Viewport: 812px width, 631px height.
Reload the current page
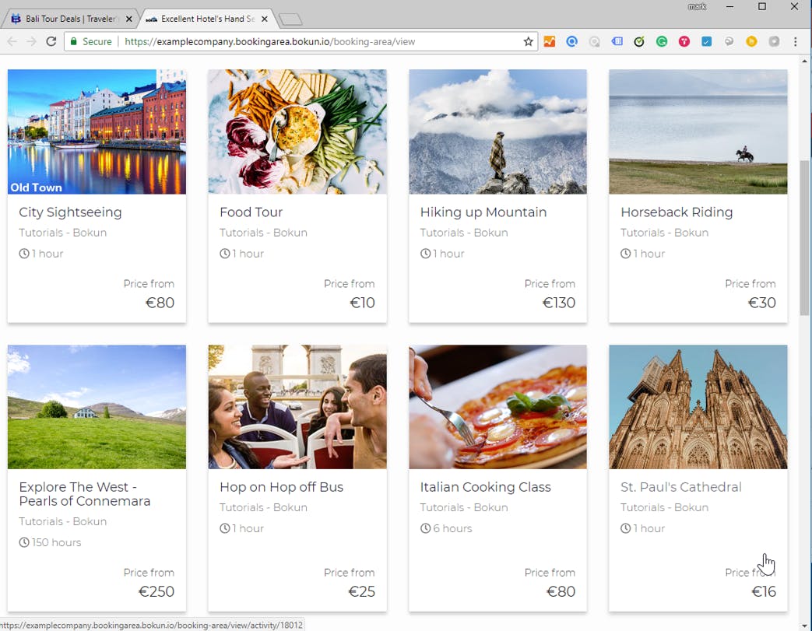51,41
